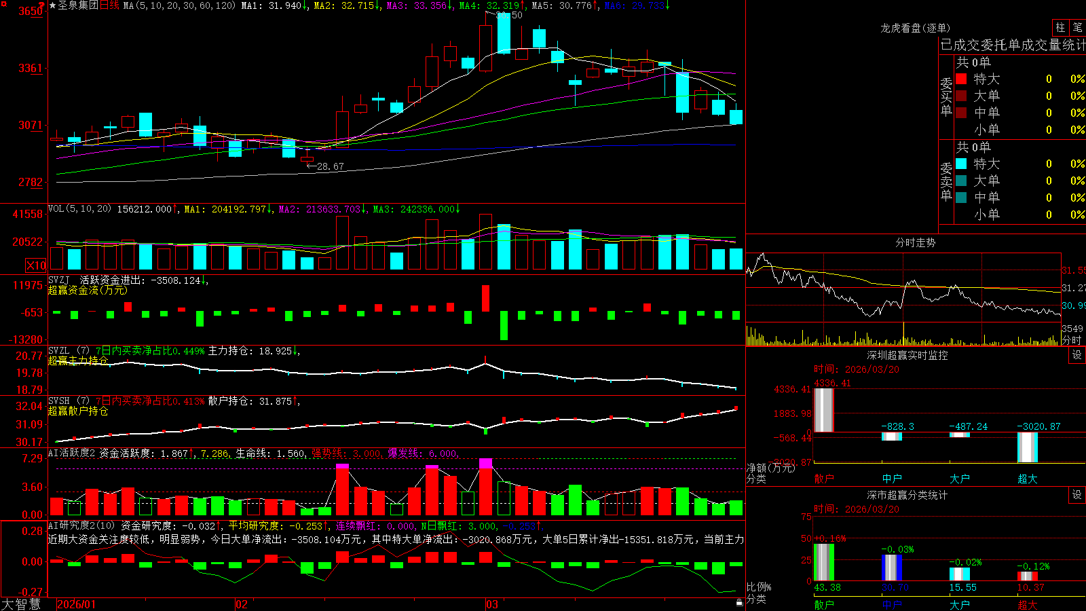The image size is (1086, 611).
Task: Click the 03 month marker on timeline
Action: pos(492,604)
